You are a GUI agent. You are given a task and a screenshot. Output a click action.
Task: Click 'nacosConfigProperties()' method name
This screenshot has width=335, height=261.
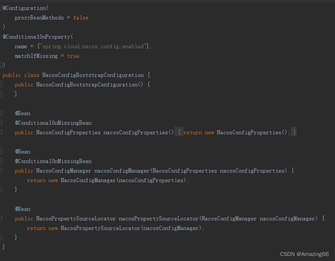tap(139, 132)
